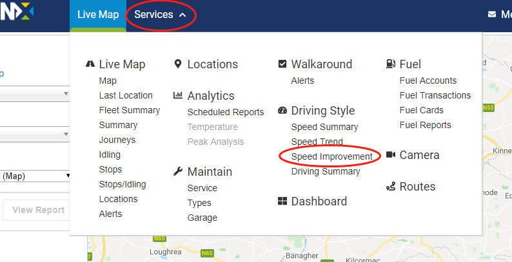Click the Fleet Summary link
The height and width of the screenshot is (262, 512).
[130, 111]
